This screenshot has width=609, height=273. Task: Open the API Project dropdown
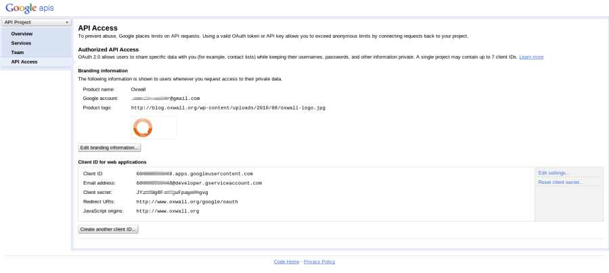[x=37, y=22]
